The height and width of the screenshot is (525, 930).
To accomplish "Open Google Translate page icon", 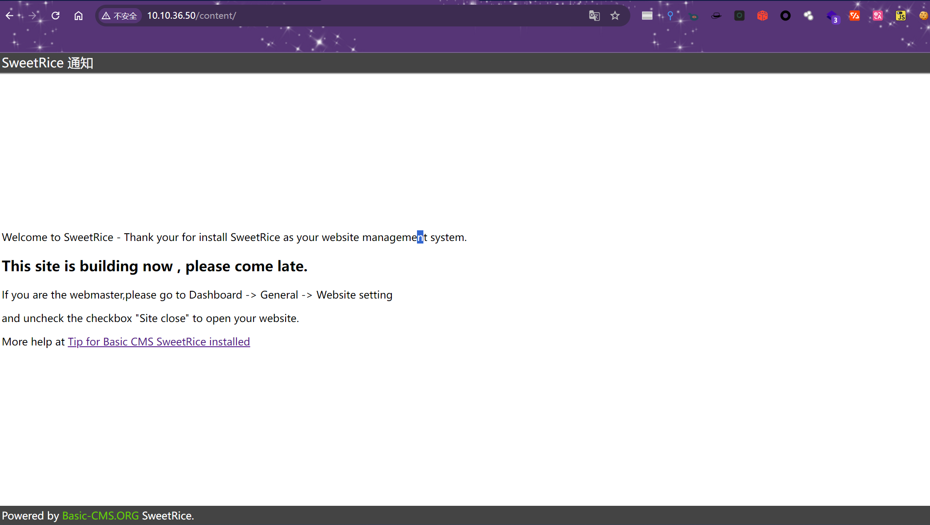I will coord(594,16).
